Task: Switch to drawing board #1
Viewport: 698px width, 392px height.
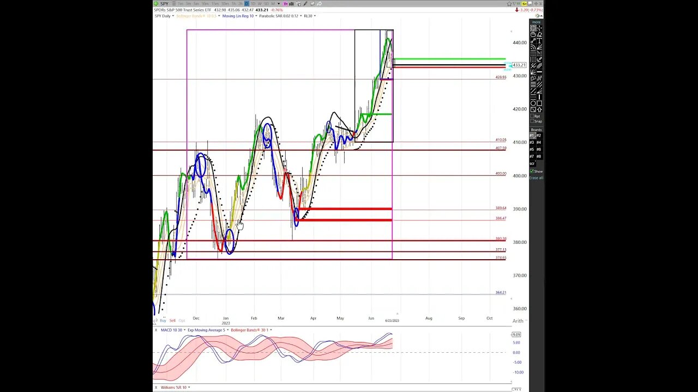Action: click(533, 136)
